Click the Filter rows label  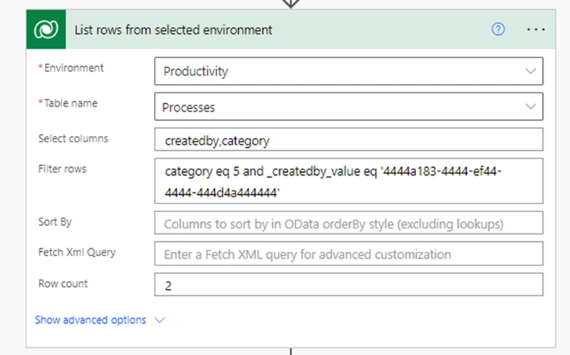coord(62,169)
